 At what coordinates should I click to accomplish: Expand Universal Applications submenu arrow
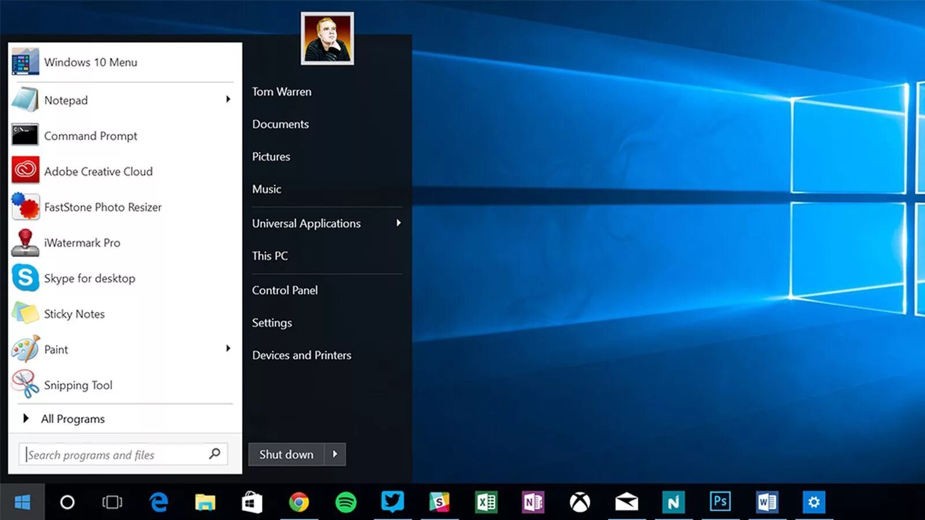(398, 223)
